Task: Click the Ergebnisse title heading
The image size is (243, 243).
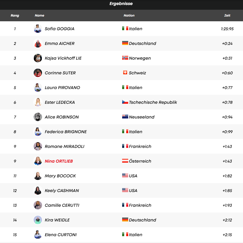Action: [x=121, y=4]
